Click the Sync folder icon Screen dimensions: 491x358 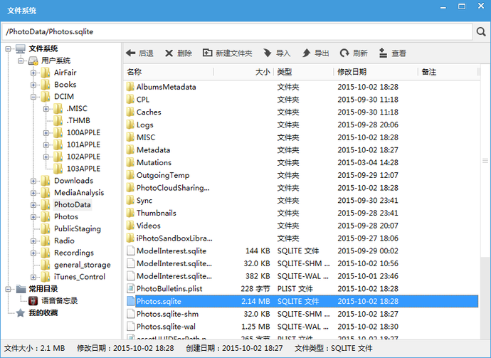(x=130, y=200)
